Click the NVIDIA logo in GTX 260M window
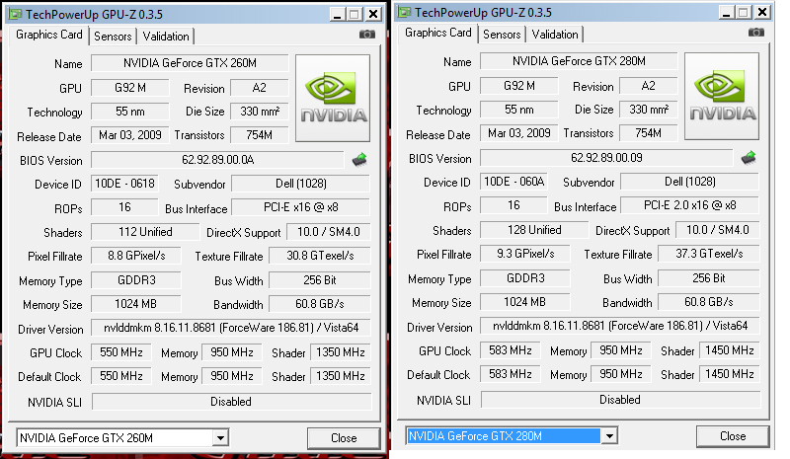 [x=333, y=98]
